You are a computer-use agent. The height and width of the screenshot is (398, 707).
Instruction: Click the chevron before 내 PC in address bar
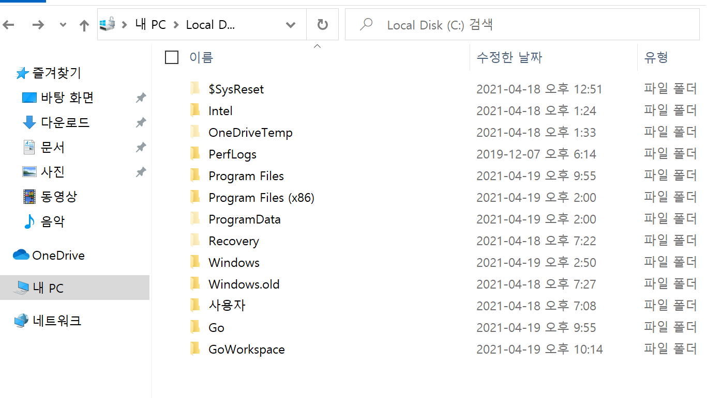click(125, 25)
